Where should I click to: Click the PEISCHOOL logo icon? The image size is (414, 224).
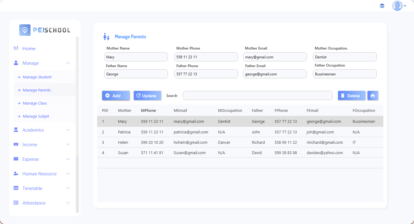[x=25, y=30]
